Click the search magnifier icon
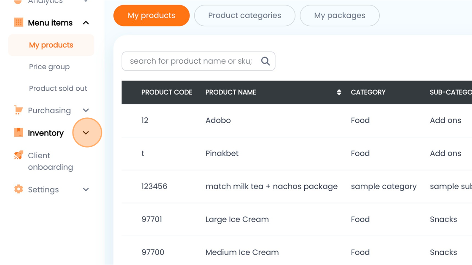 coord(265,61)
